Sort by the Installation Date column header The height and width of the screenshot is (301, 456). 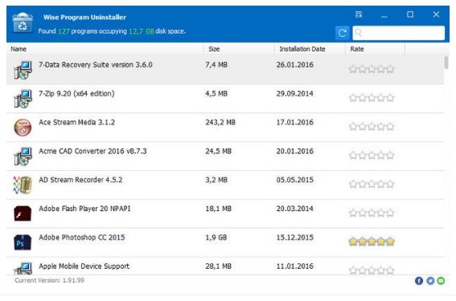click(310, 49)
